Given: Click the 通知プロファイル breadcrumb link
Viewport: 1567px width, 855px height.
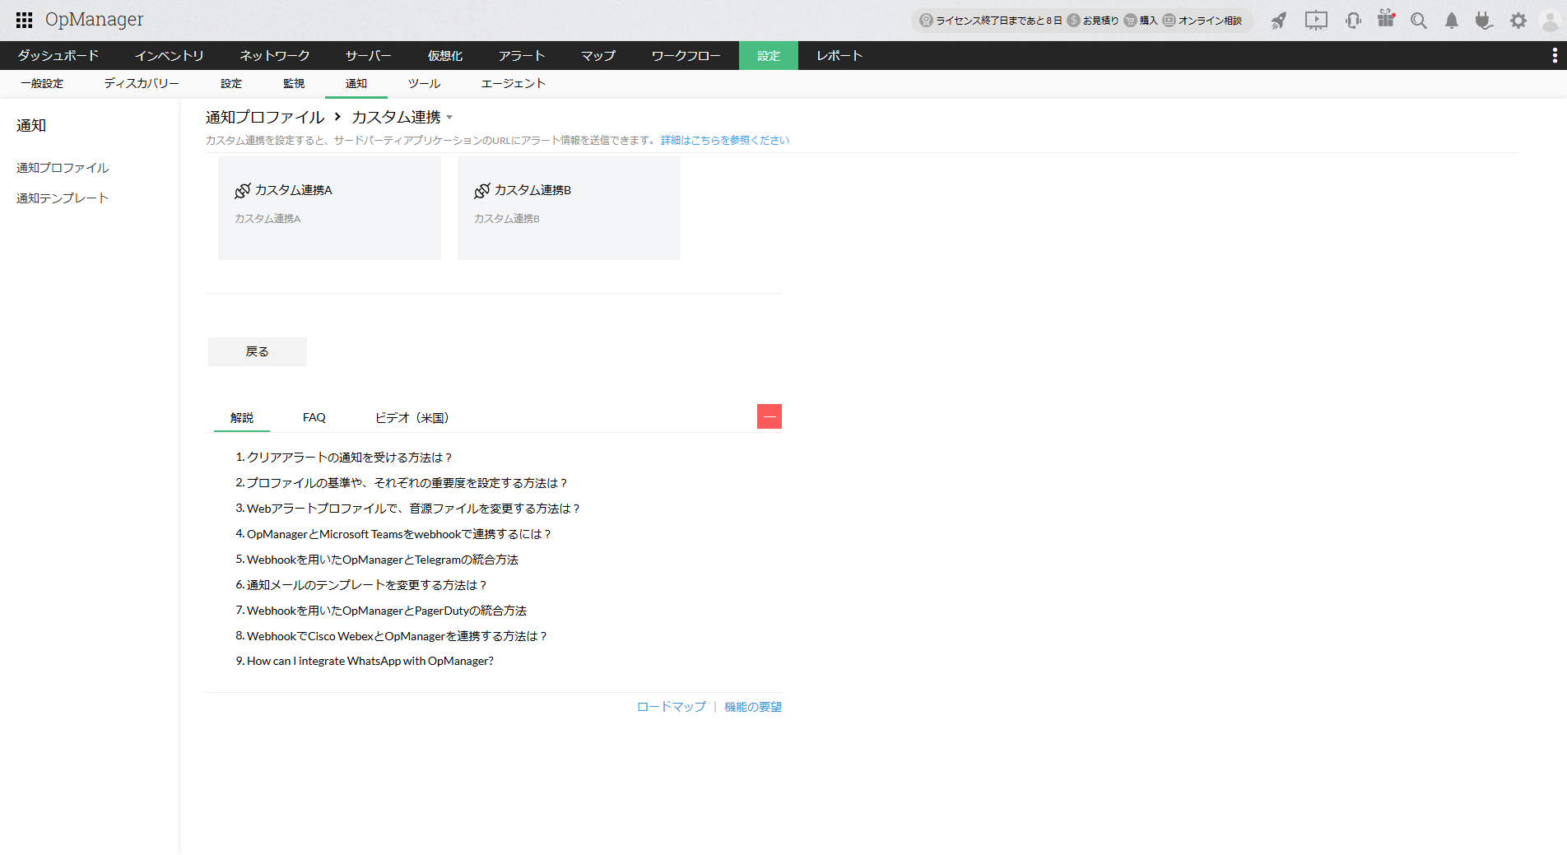Looking at the screenshot, I should pos(265,118).
